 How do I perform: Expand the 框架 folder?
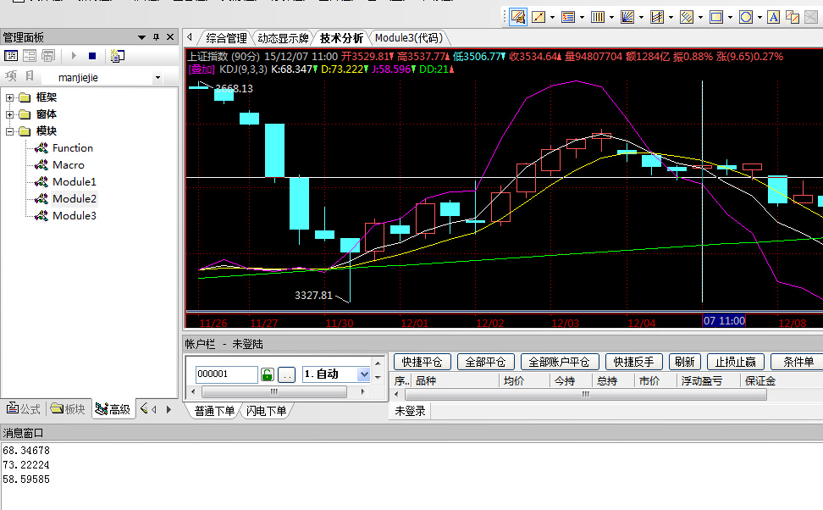tap(9, 97)
